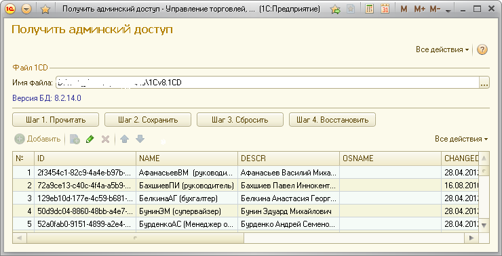Click the M memory button
The width and height of the screenshot is (502, 256).
coord(404,9)
